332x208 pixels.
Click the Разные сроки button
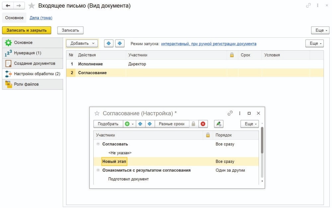(x=172, y=124)
